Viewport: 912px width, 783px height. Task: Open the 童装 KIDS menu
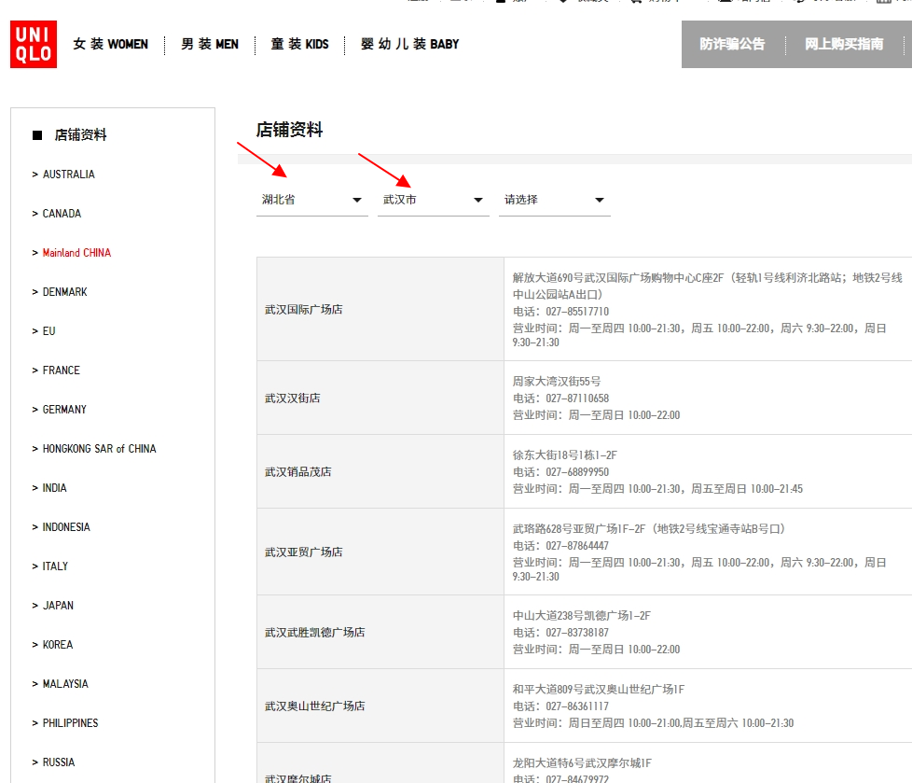click(x=299, y=44)
